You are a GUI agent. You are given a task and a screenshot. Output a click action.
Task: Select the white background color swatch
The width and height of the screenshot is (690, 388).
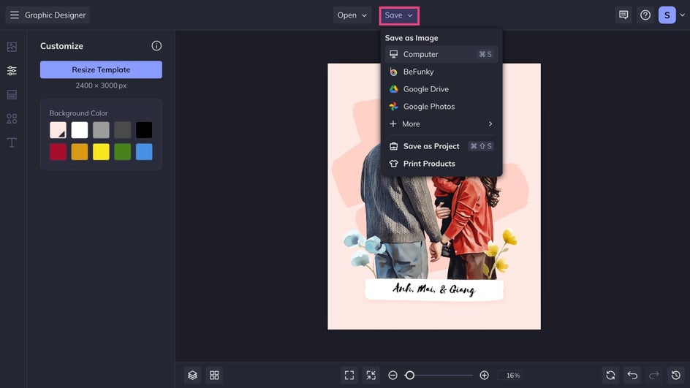pos(80,130)
